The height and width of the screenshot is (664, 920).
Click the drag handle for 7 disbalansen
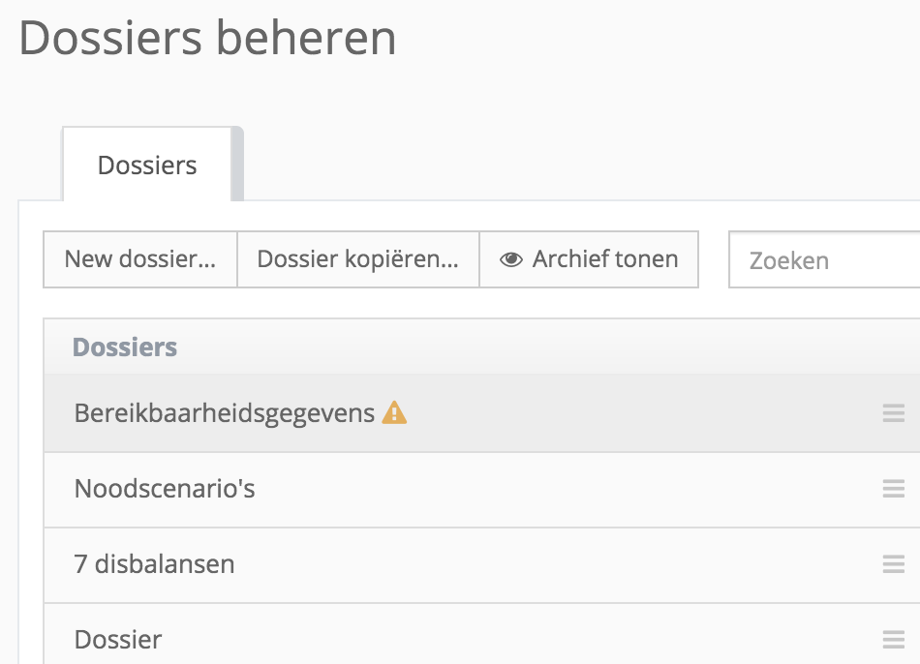(x=893, y=563)
